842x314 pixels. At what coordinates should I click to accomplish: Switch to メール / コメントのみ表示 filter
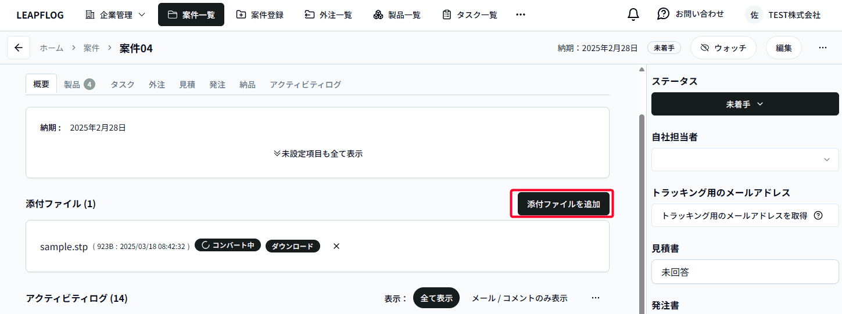coord(519,298)
